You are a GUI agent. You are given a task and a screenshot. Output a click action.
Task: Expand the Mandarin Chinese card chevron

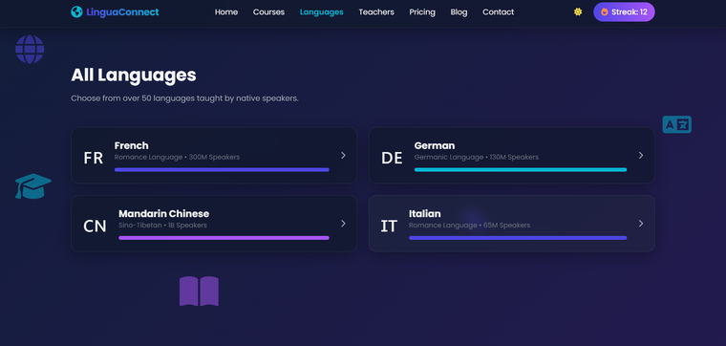point(343,224)
